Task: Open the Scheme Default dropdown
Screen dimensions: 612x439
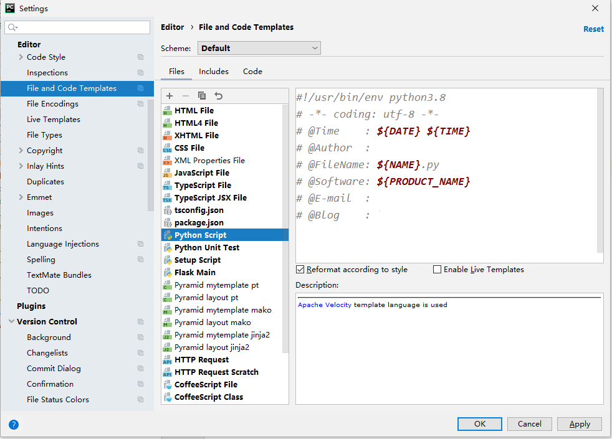Action: click(x=259, y=48)
